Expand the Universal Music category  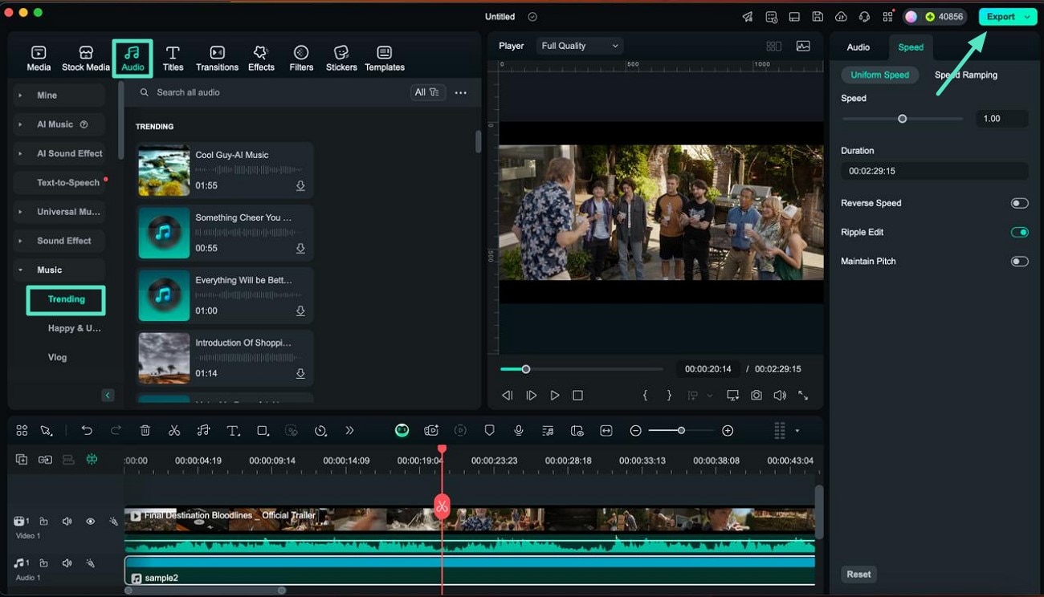pos(59,212)
